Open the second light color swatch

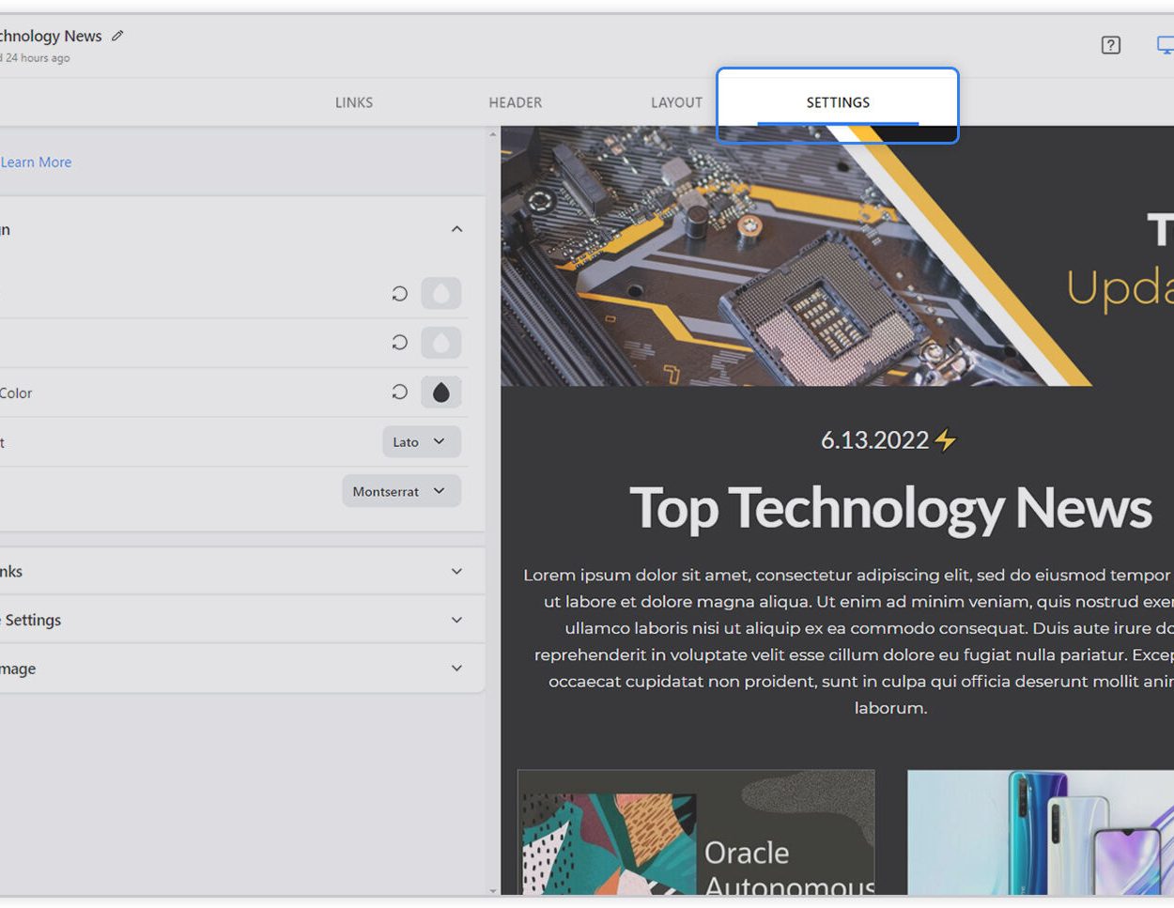(440, 343)
